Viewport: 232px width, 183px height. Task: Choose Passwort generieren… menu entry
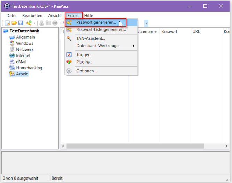[x=101, y=22]
